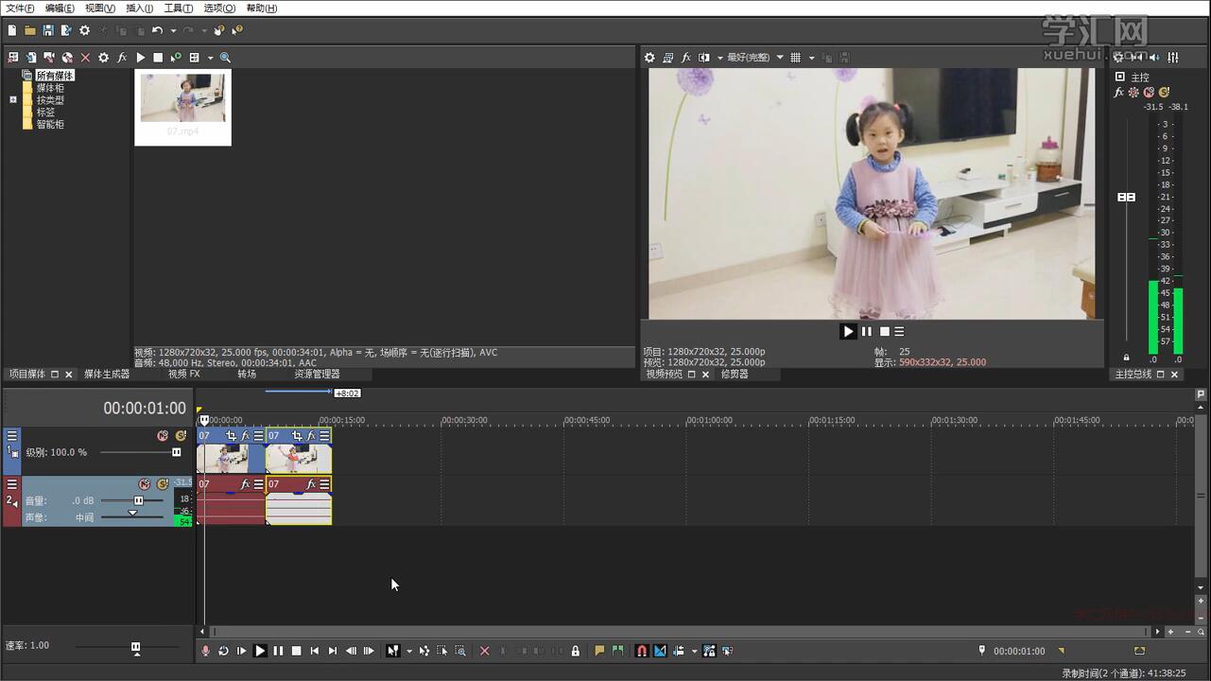The width and height of the screenshot is (1211, 681).
Task: Open the video track 1 hamburger menu
Action: 12,436
